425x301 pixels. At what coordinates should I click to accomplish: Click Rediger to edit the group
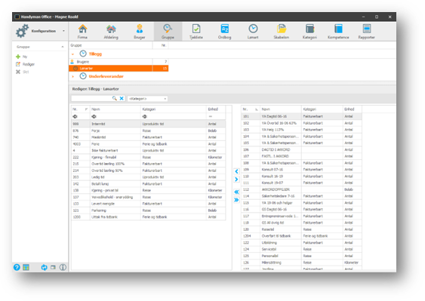point(26,64)
